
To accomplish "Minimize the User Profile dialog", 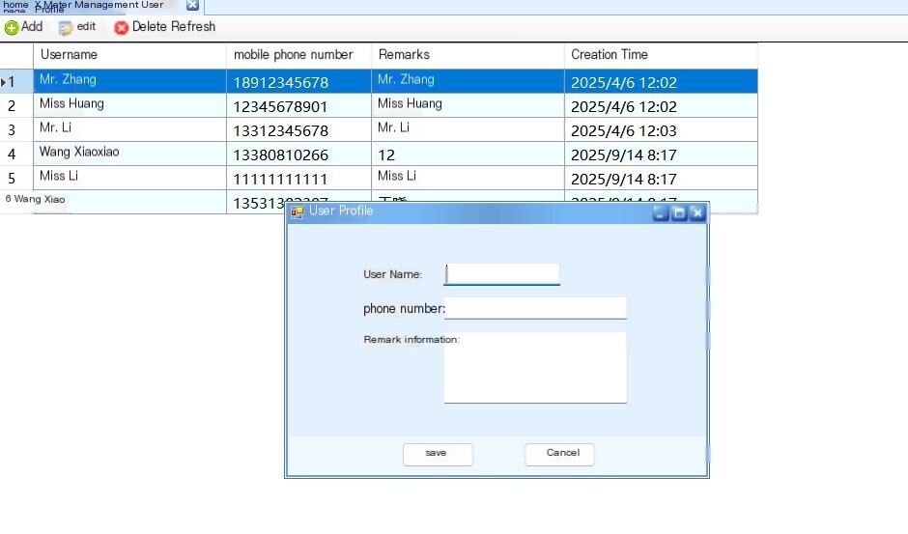I will [661, 213].
